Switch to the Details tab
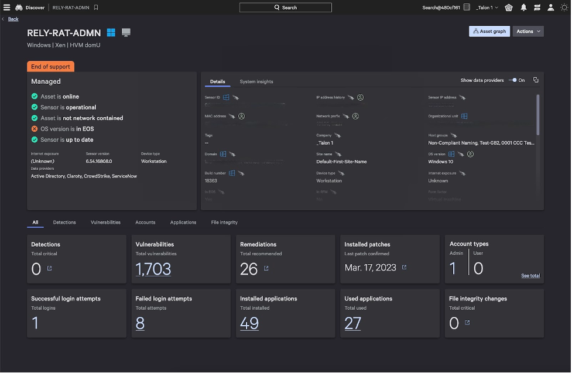The image size is (572, 373). pos(217,81)
